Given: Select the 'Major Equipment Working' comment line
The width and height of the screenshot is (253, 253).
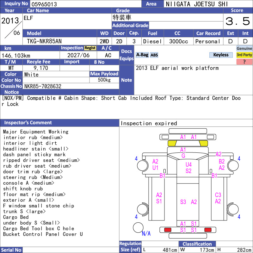Looking at the screenshot, I should (36, 132).
